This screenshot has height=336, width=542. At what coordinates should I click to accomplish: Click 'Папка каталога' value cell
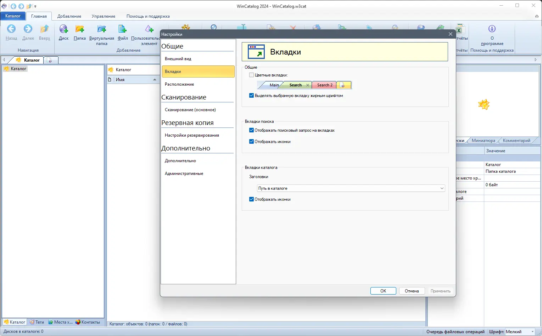[x=512, y=171]
